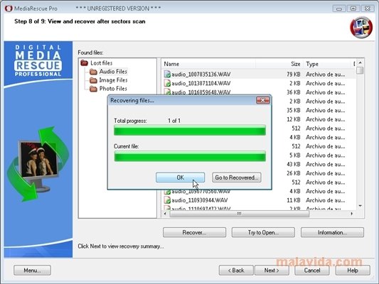Select the Image Files folder icon
Screen dimensions: 379x284
[93, 80]
